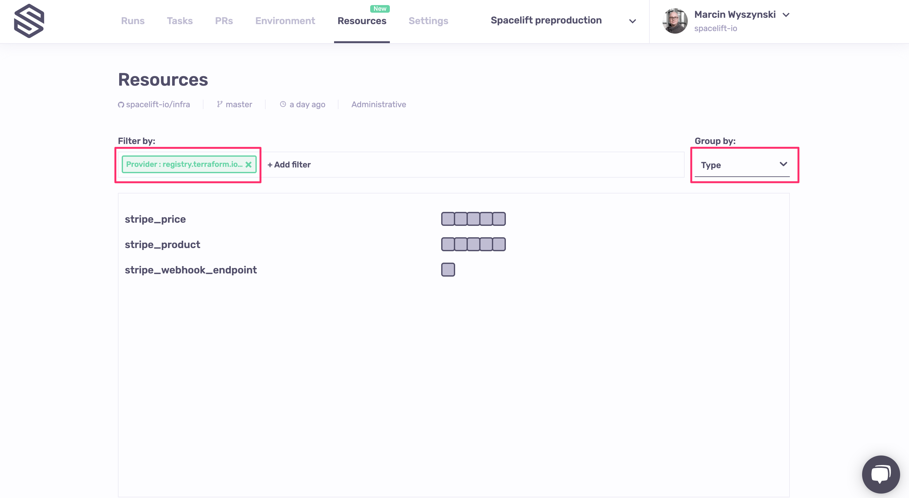Click Marcin Wyszynski's avatar picture
The height and width of the screenshot is (498, 909).
674,21
